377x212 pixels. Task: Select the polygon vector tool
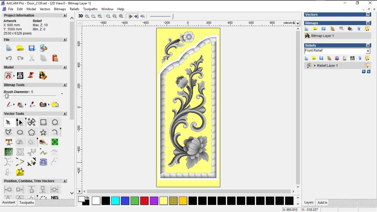tap(32, 132)
